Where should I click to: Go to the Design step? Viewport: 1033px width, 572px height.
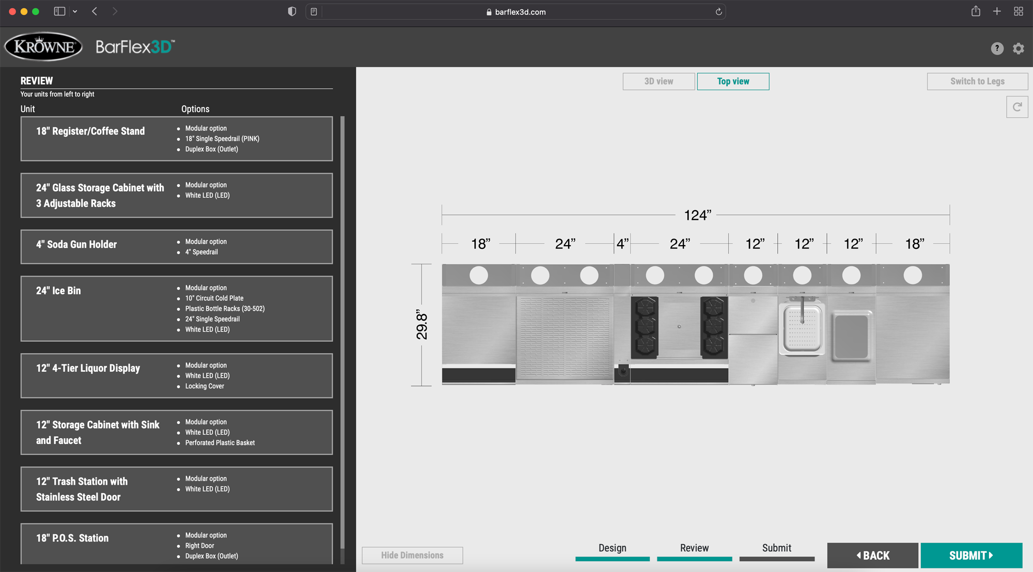[x=612, y=548]
